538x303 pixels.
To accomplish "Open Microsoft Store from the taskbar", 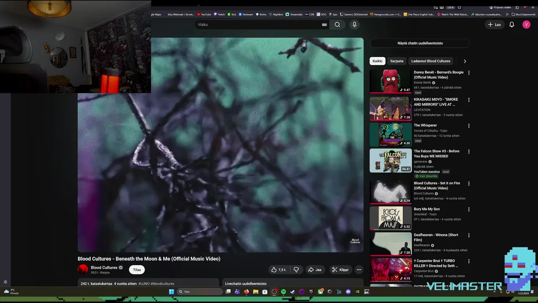I will [x=265, y=292].
